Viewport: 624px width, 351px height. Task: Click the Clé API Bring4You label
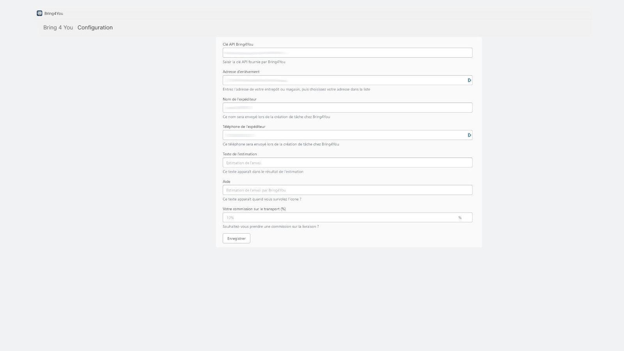[x=238, y=44]
